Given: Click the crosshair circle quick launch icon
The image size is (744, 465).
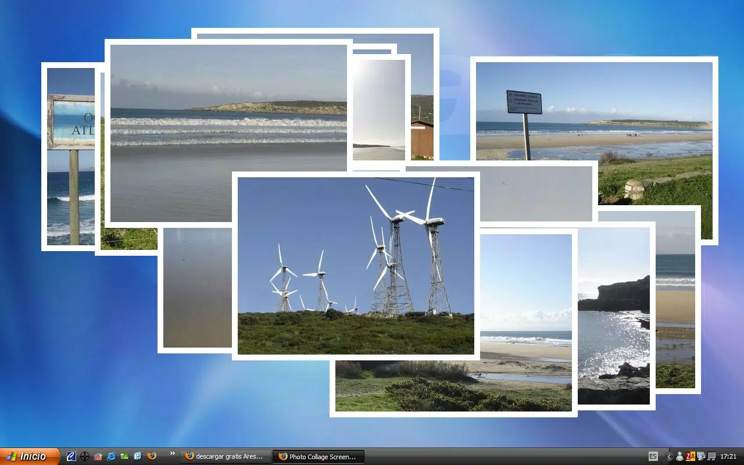Looking at the screenshot, I should coord(85,456).
